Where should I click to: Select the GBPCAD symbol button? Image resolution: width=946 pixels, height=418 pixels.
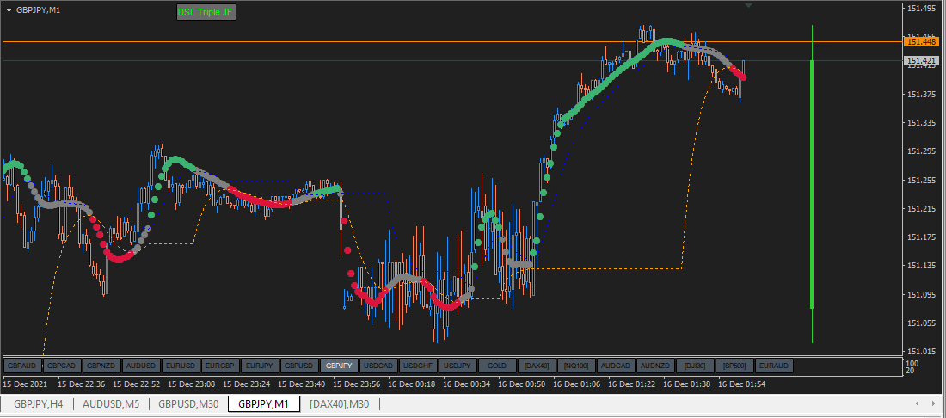click(x=62, y=366)
